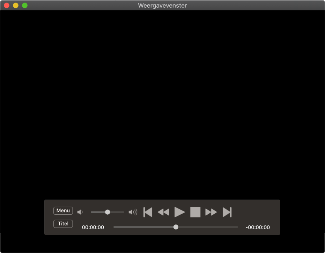Skip to previous chapter
The image size is (325, 253).
pos(148,212)
